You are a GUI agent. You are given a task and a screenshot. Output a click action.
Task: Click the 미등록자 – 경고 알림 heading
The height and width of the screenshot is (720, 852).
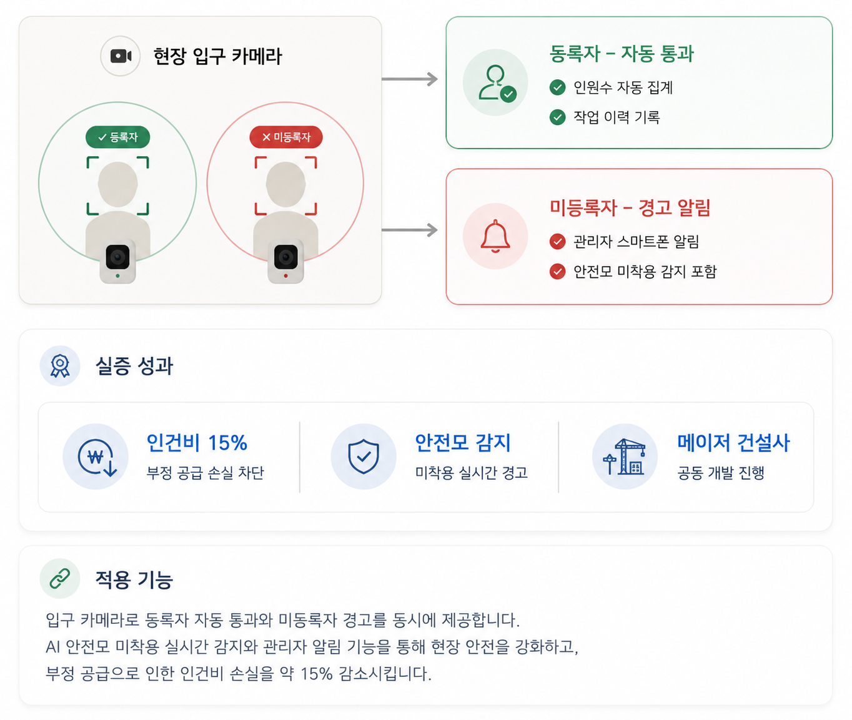point(630,207)
